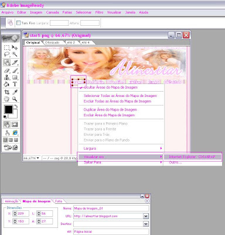225x235 pixels.
Task: Click the Preview in Internet Explorer icon
Action: coord(15,133)
